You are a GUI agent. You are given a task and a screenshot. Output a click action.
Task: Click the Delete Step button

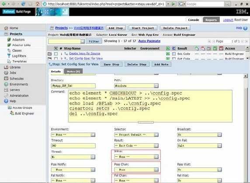click(x=137, y=65)
